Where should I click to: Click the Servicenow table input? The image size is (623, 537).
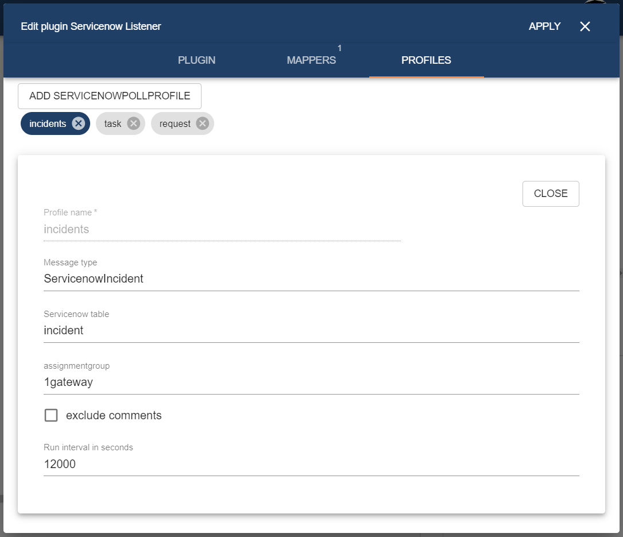coord(311,331)
